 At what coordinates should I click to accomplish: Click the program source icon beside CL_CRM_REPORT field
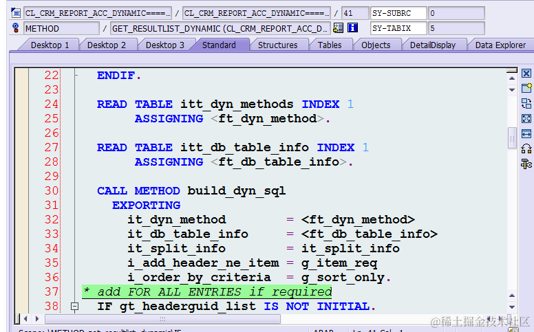coord(16,13)
